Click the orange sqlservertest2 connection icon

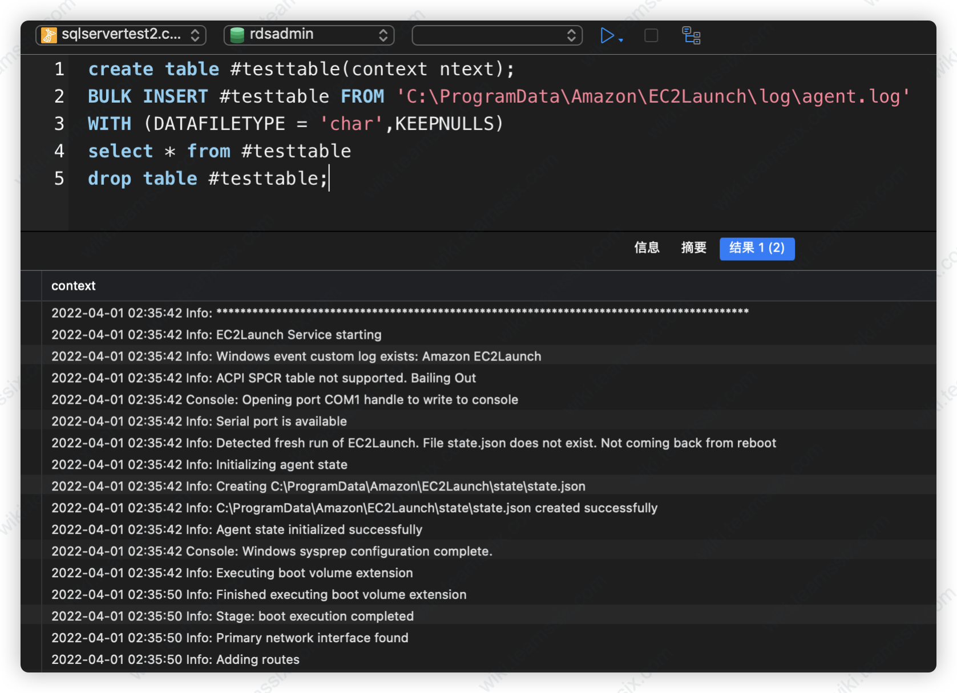tap(49, 35)
